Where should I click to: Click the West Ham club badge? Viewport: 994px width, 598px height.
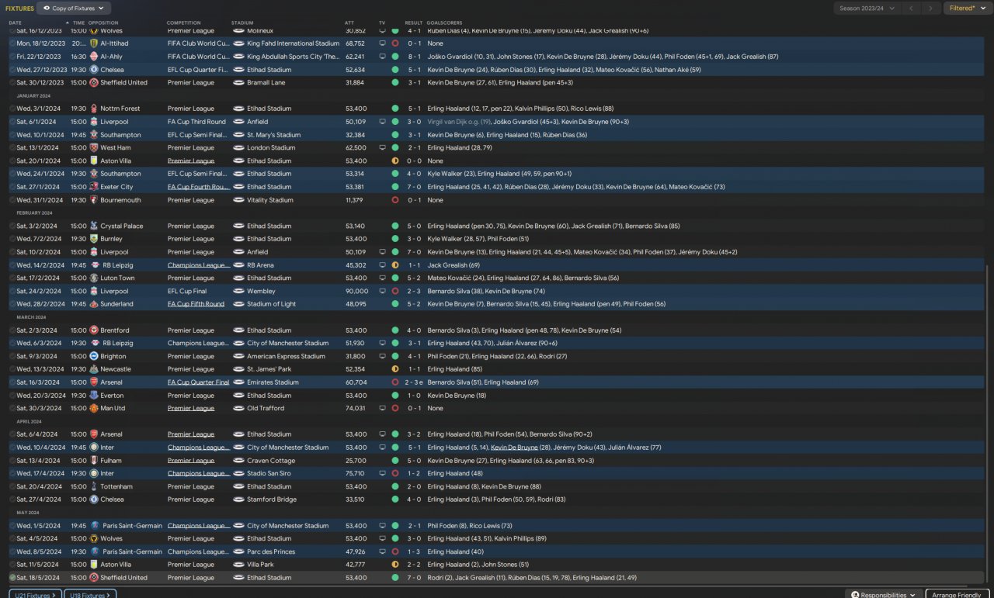pos(94,147)
